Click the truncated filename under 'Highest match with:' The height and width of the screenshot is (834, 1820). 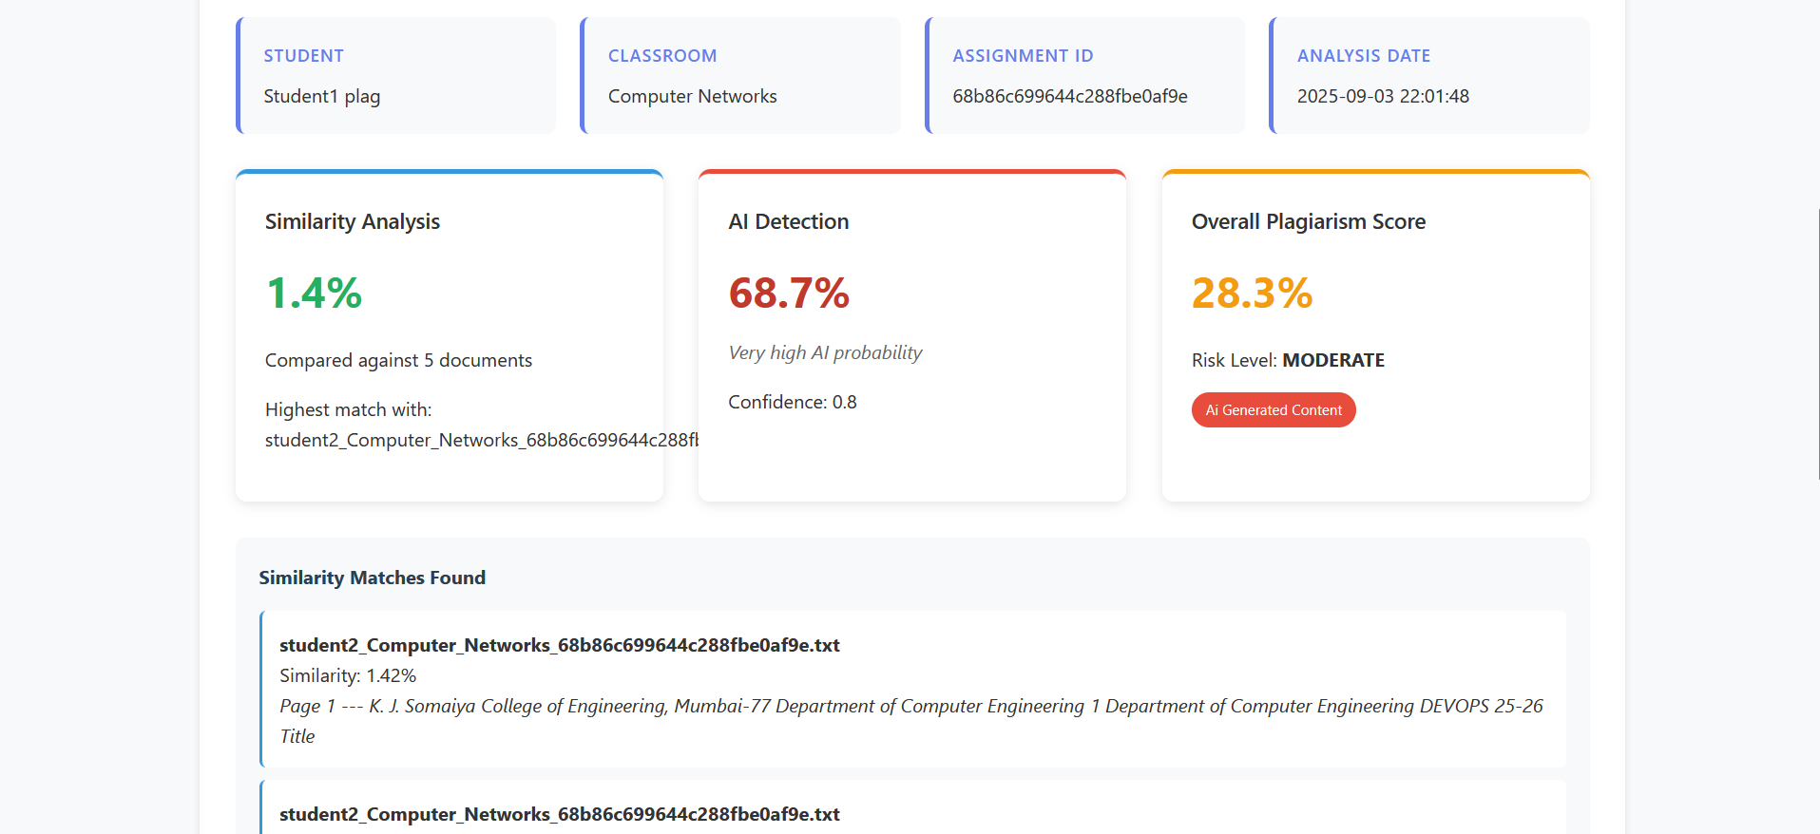[482, 440]
